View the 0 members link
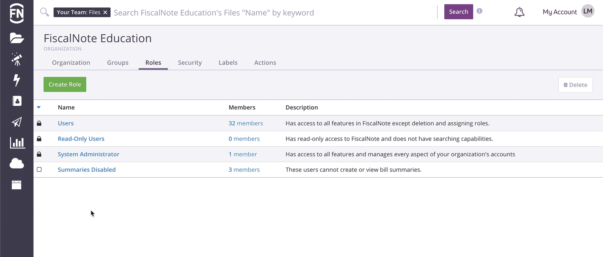The width and height of the screenshot is (603, 257). point(244,139)
